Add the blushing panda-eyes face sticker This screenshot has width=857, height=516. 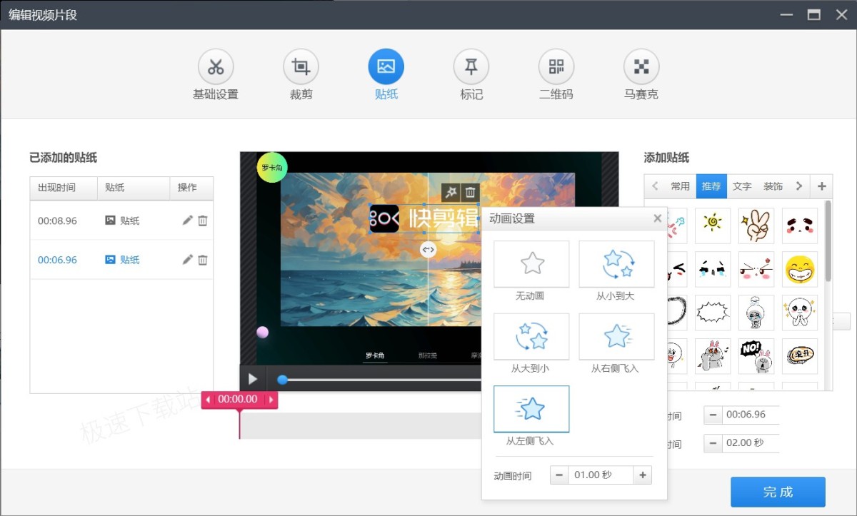[800, 226]
